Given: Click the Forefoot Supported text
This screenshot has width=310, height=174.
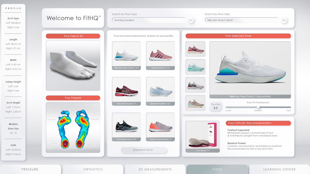Looking at the screenshot, I should (238, 130).
